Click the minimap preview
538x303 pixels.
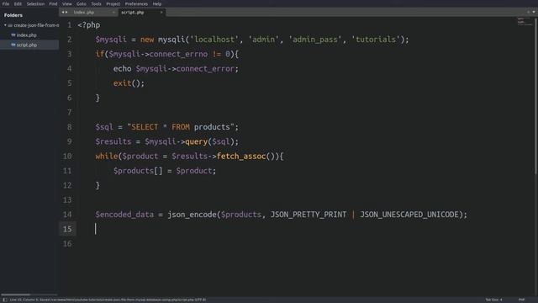point(525,21)
